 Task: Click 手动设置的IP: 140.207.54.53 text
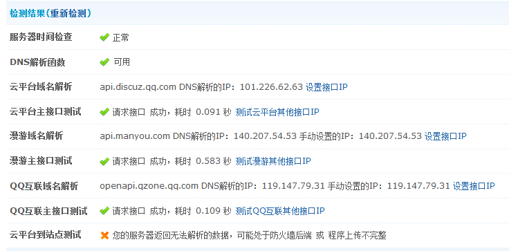pos(360,136)
